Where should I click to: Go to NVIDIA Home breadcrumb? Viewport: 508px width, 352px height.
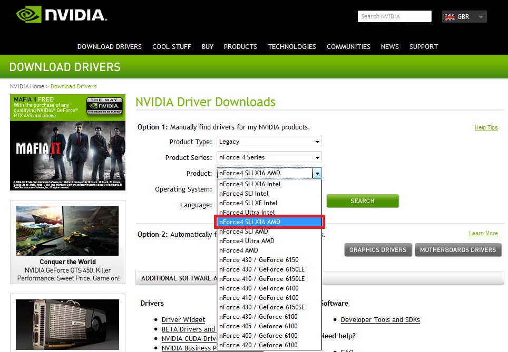27,86
